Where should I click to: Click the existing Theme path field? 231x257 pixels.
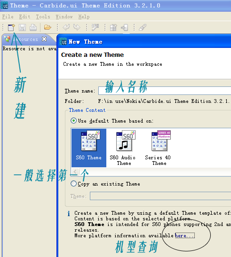[160, 196]
